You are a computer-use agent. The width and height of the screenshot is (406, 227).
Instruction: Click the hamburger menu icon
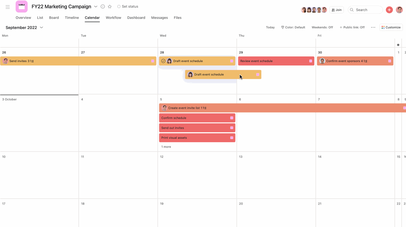click(x=7, y=7)
